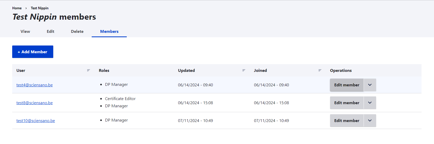Open test8@sciensano.be user link

pyautogui.click(x=35, y=103)
